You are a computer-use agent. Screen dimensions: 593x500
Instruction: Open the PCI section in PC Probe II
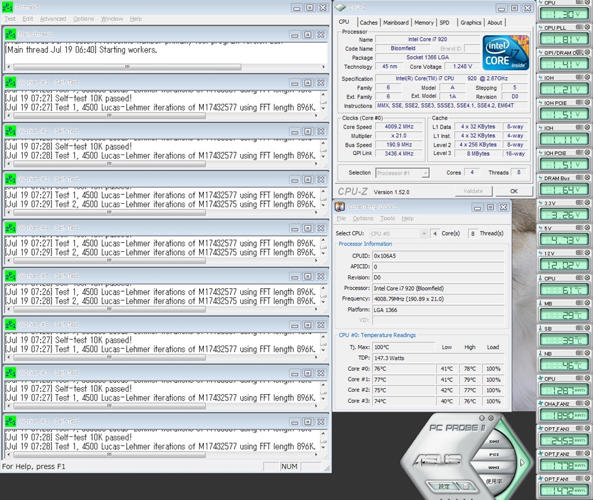point(494,455)
